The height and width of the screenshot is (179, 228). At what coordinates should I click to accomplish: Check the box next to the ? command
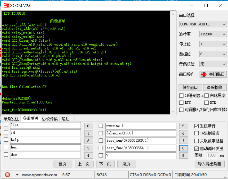point(101,155)
